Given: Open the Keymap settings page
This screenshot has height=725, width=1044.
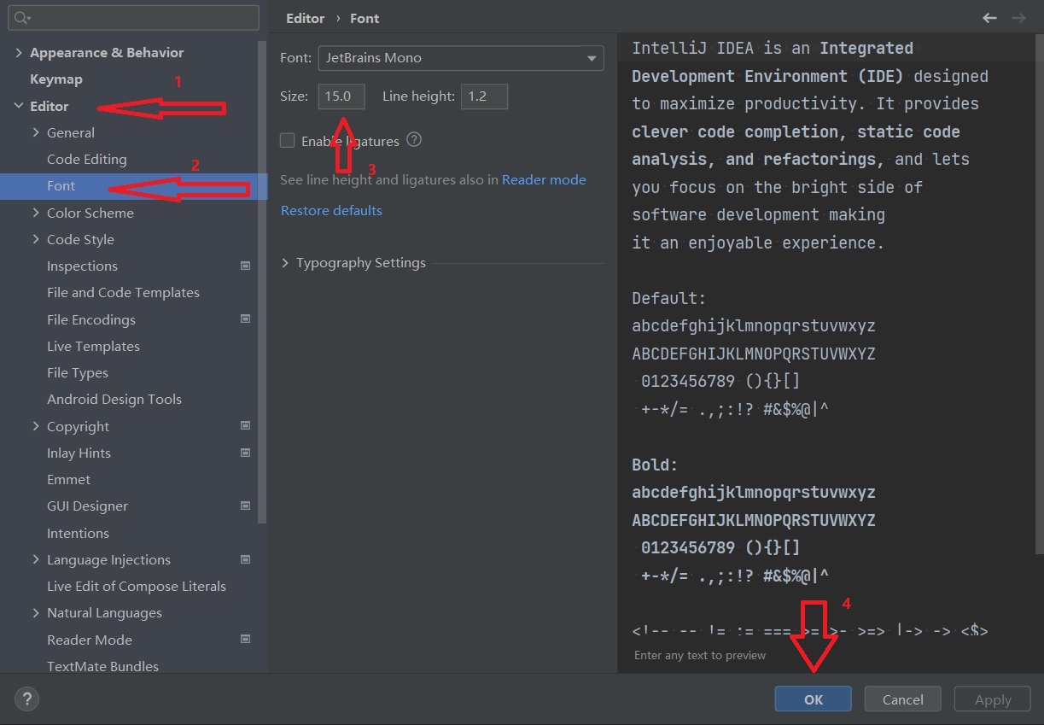Looking at the screenshot, I should pyautogui.click(x=56, y=79).
